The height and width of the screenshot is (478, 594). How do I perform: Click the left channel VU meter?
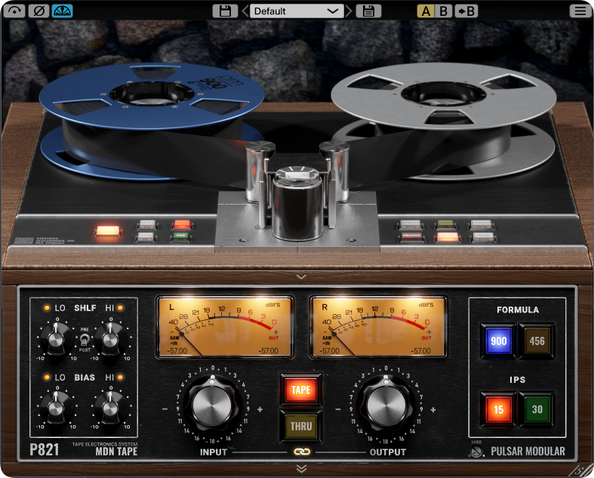click(x=224, y=327)
